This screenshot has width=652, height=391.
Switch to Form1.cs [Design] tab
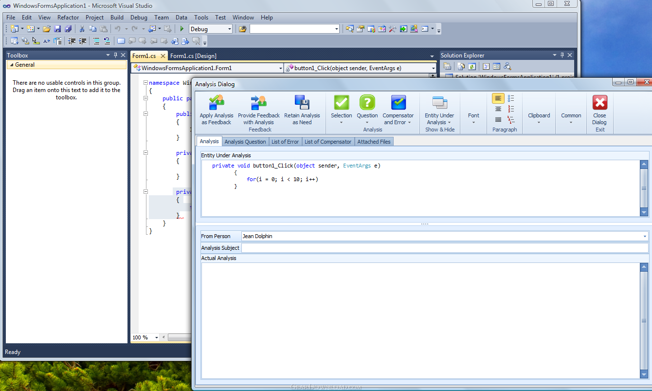[x=193, y=56]
